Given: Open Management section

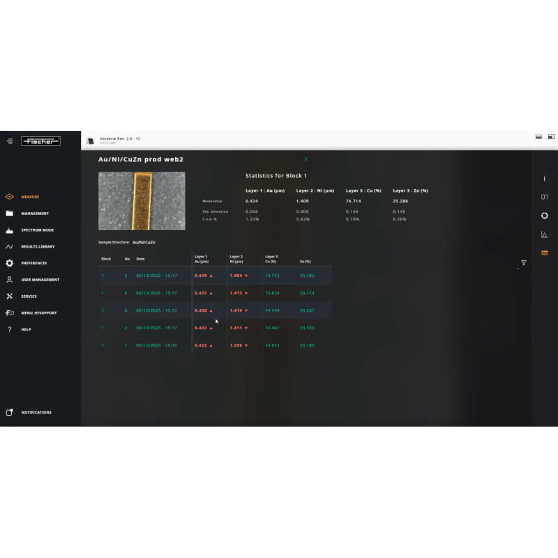Looking at the screenshot, I should point(34,213).
